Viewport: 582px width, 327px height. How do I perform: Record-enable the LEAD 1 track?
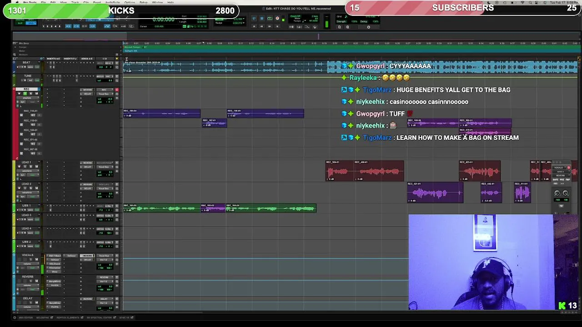[x=20, y=167]
